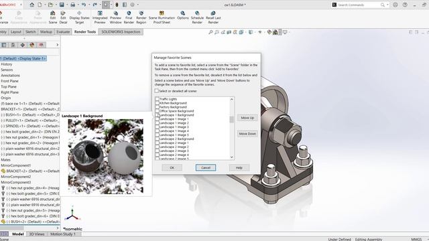Image resolution: width=429 pixels, height=241 pixels.
Task: Click the Home icon in the quick access bar
Action: click(x=32, y=5)
